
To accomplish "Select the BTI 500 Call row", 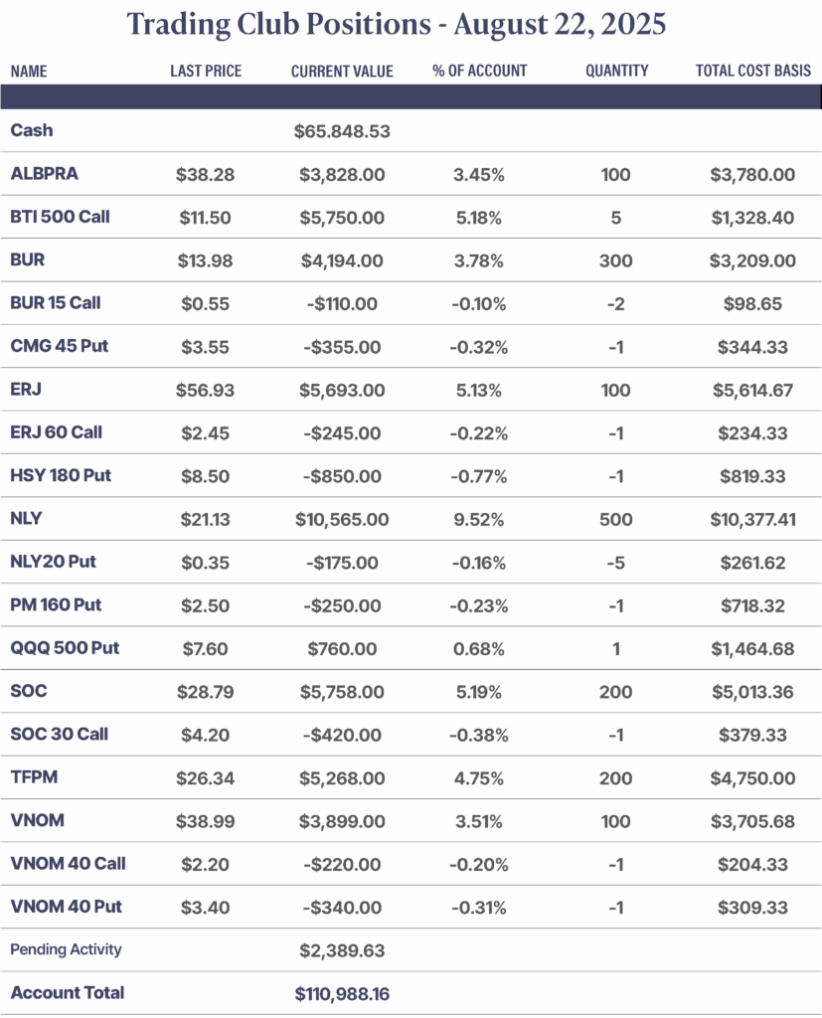I will point(411,217).
